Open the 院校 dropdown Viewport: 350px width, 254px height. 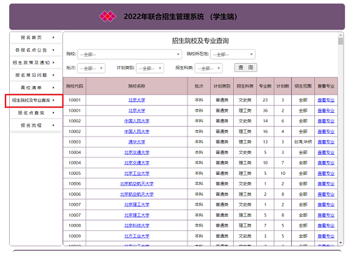pos(129,55)
